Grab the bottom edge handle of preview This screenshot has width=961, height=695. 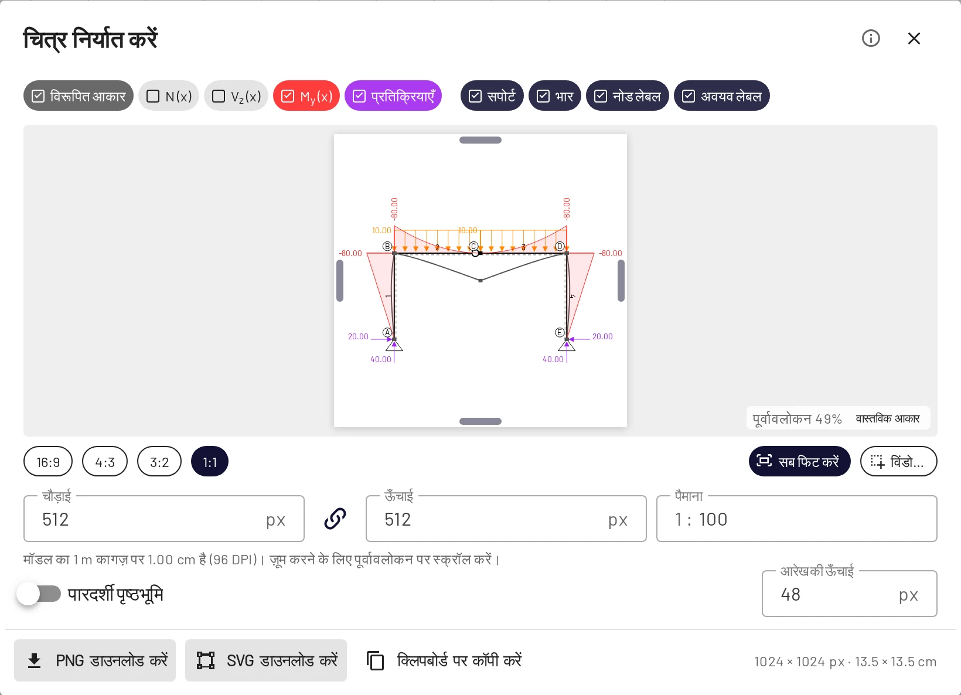coord(480,421)
